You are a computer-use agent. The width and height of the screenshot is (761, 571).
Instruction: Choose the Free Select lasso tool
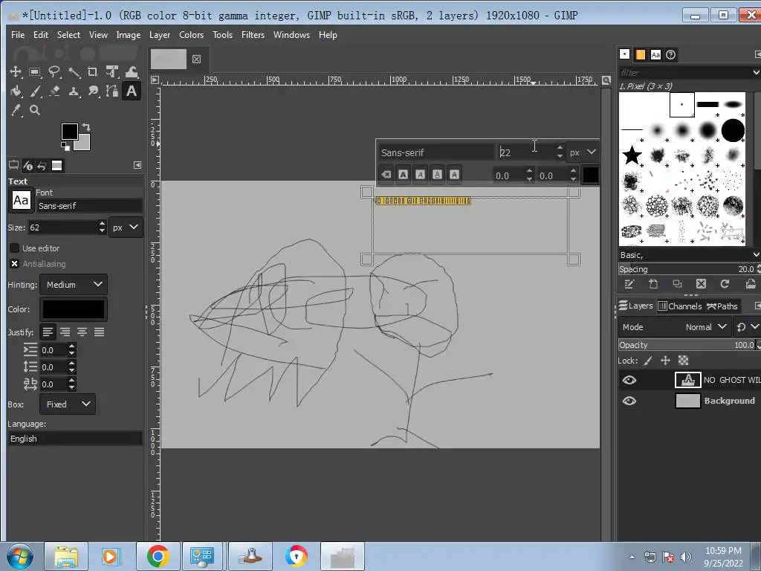(x=54, y=72)
